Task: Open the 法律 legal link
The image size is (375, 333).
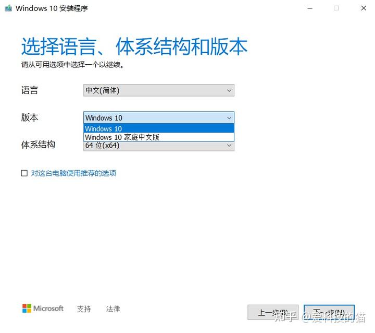Action: [113, 309]
